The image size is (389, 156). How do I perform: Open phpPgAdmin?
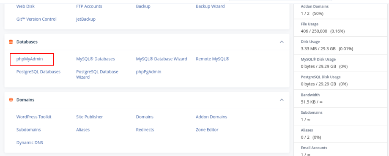pos(148,72)
